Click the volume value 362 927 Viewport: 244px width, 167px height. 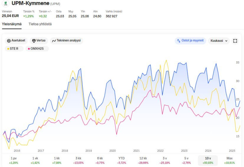click(x=111, y=16)
